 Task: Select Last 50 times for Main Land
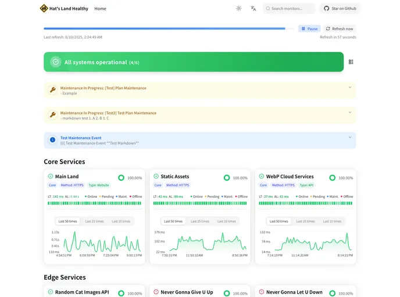(67, 221)
